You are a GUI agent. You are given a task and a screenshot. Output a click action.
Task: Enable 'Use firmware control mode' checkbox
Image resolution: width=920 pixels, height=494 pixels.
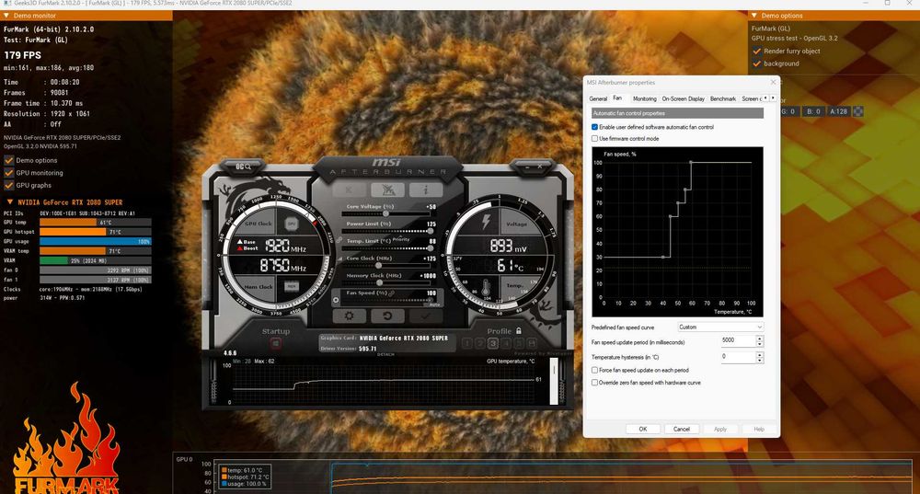coord(594,138)
